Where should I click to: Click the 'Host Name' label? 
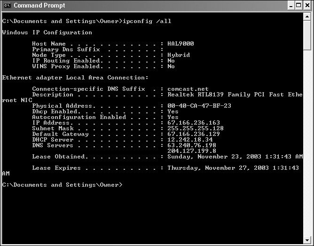coord(49,44)
